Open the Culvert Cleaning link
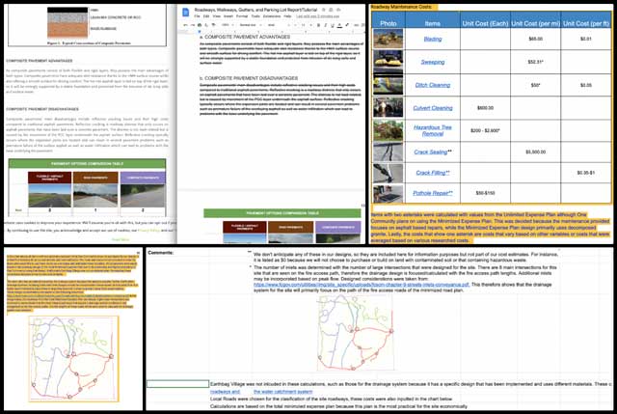617x414 pixels. coord(433,107)
